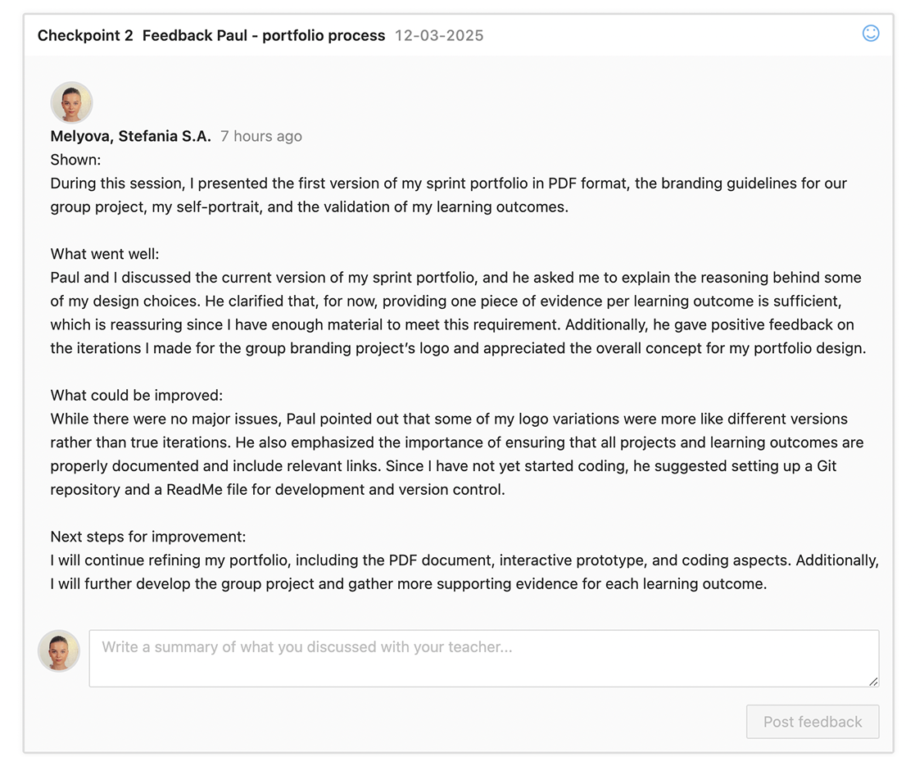The image size is (924, 757).
Task: Click the smiley face icon in header
Action: 871,33
